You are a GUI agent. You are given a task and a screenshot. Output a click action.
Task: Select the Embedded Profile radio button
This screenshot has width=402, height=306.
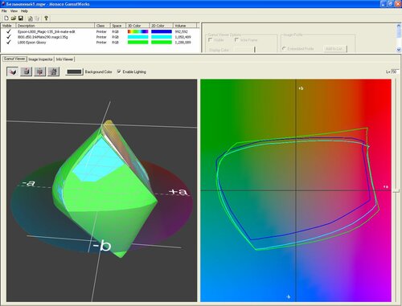click(x=284, y=49)
